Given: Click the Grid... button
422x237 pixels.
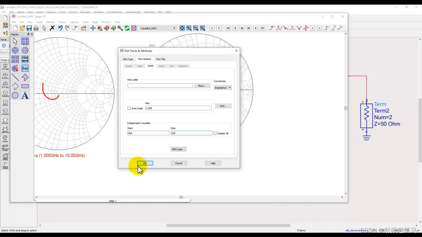Looking at the screenshot, I should point(223,106).
